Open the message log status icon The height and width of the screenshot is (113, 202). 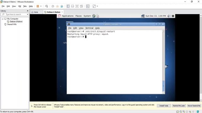(x=198, y=112)
